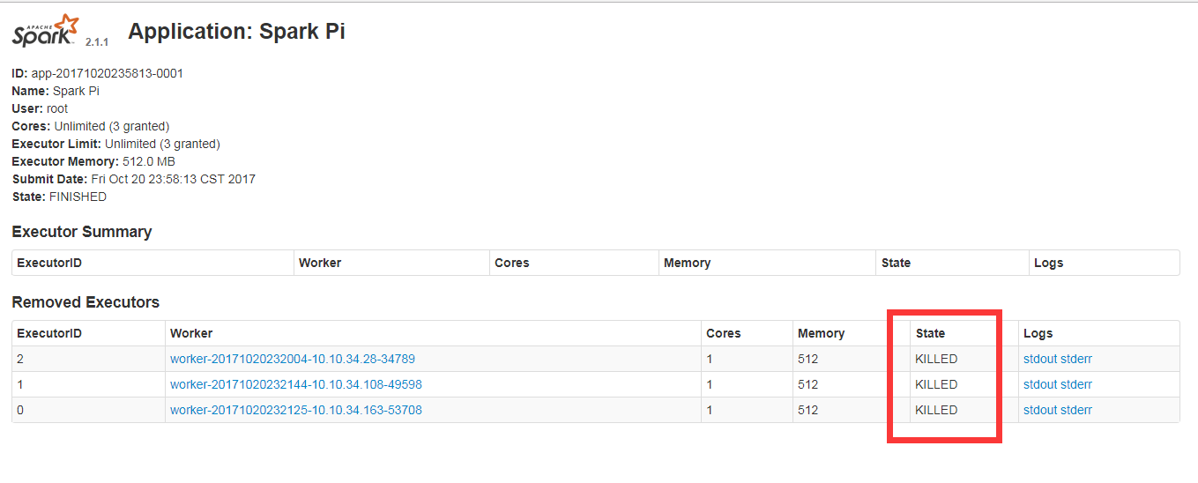This screenshot has width=1198, height=483.
Task: Click Executor Memory 512.0 MB value
Action: pos(149,161)
